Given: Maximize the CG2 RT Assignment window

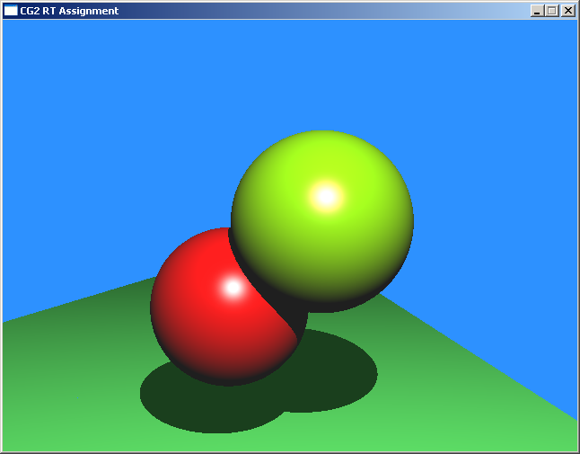Looking at the screenshot, I should click(551, 11).
